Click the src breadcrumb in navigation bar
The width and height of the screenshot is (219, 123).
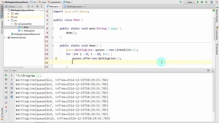click(34, 2)
